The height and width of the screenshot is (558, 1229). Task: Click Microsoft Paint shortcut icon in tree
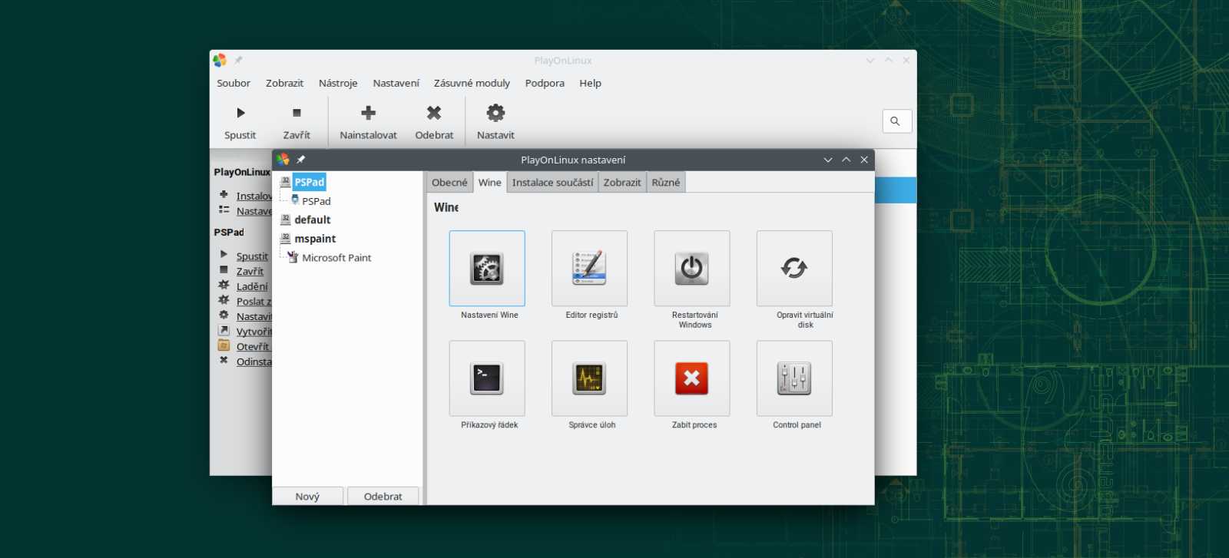click(x=293, y=257)
